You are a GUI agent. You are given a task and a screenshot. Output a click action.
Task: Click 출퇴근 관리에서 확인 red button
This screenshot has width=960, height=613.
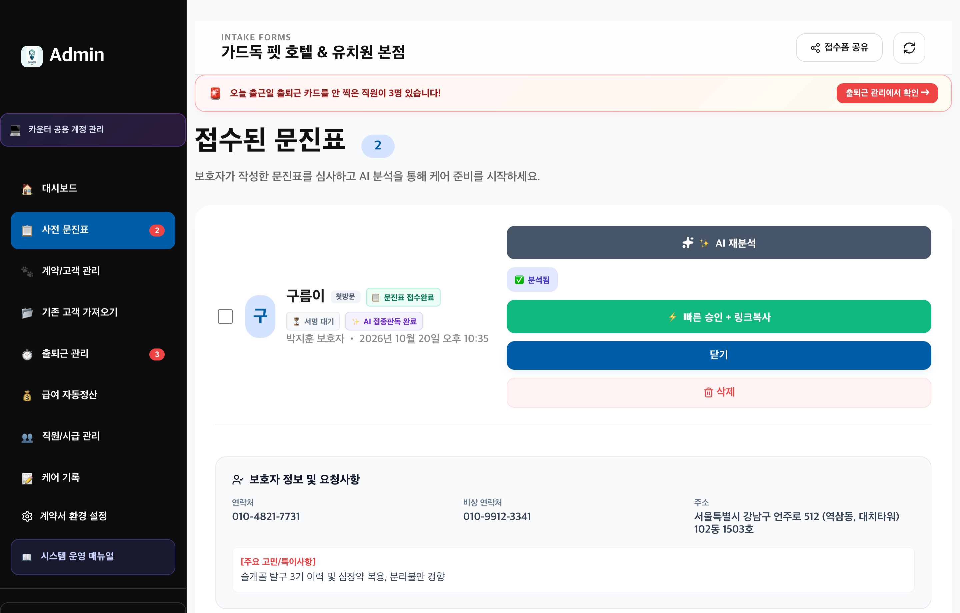click(887, 93)
